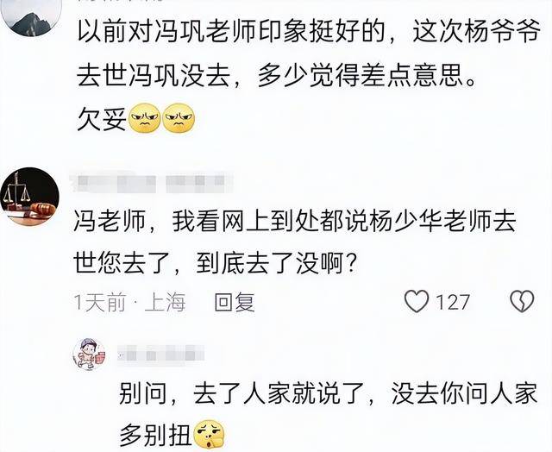Select the comment starting 冯老师，我看网上
Viewport: 552px width, 452px height.
(x=295, y=242)
